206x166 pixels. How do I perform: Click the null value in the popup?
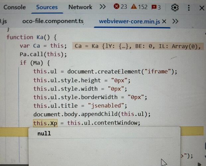click(x=44, y=133)
